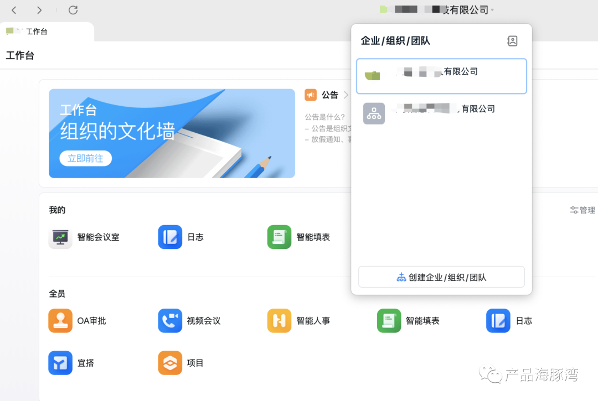Click the 全员 section heading
The image size is (598, 401).
coord(57,294)
